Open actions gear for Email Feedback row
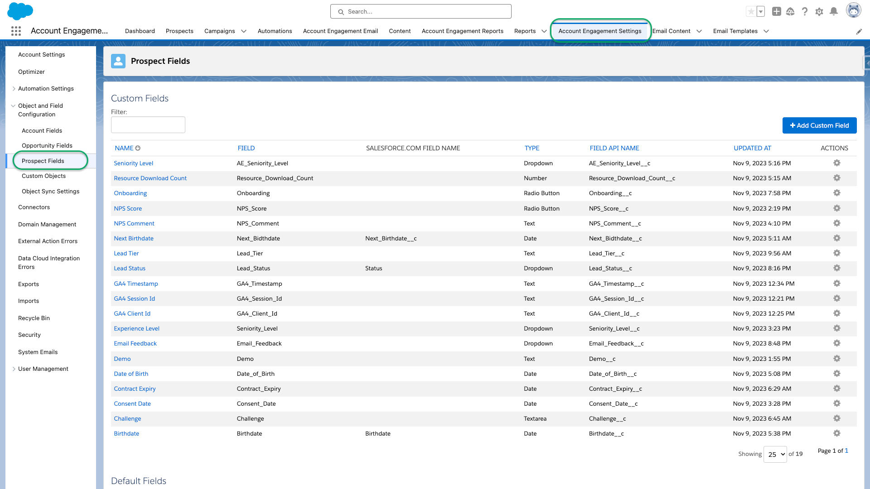This screenshot has height=489, width=870. point(837,343)
